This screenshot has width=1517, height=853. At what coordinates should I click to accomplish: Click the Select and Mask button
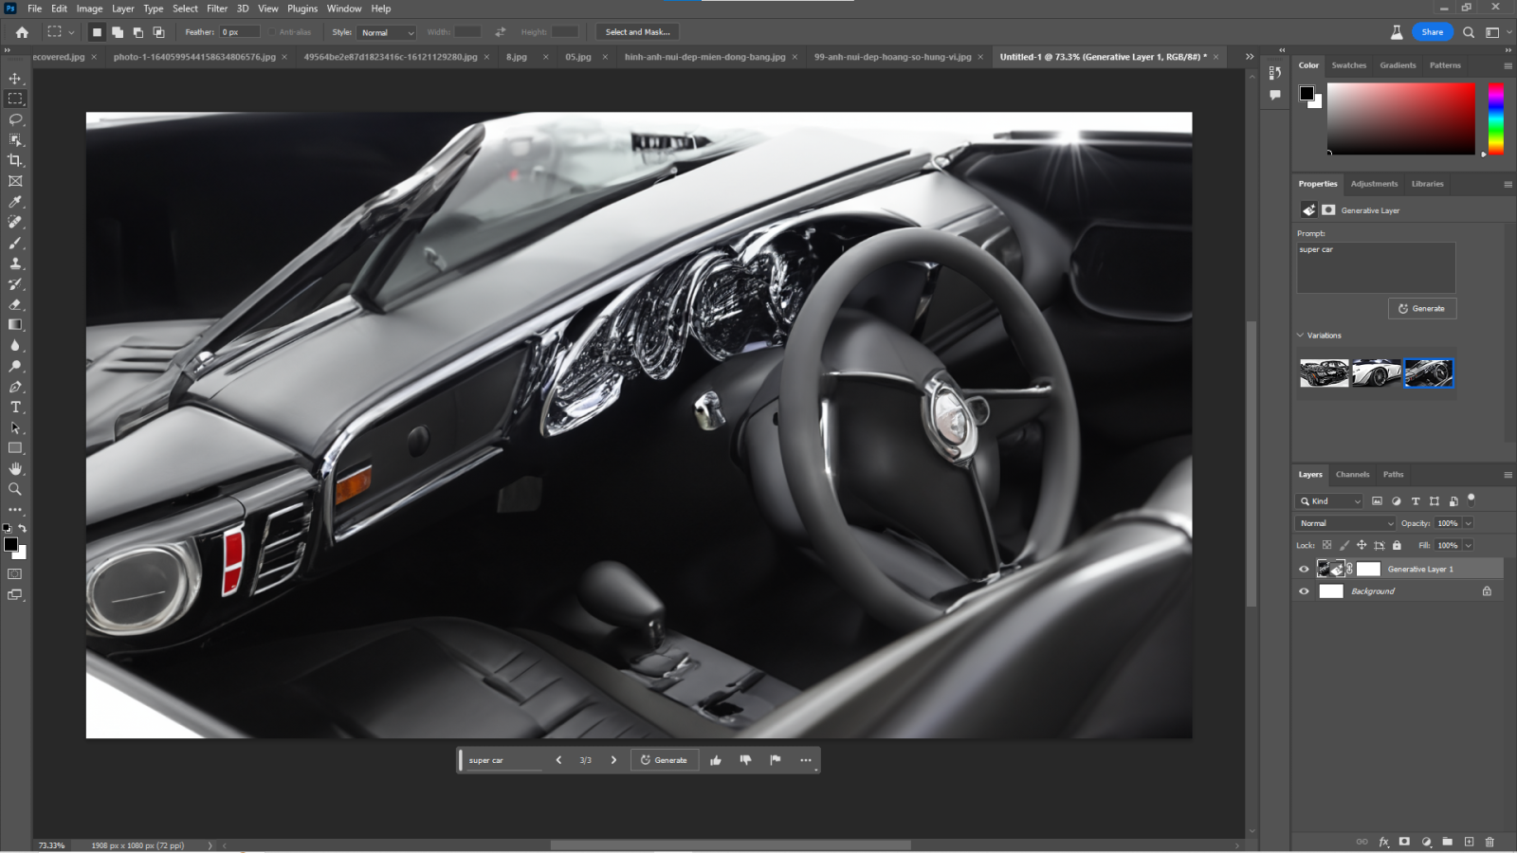pyautogui.click(x=637, y=32)
